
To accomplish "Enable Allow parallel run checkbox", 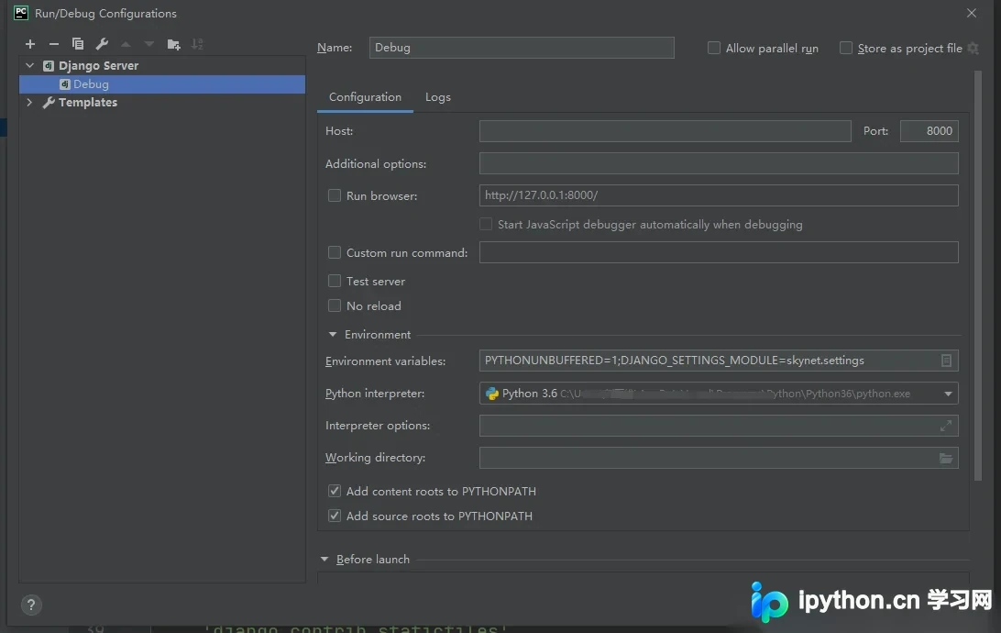I will click(714, 48).
